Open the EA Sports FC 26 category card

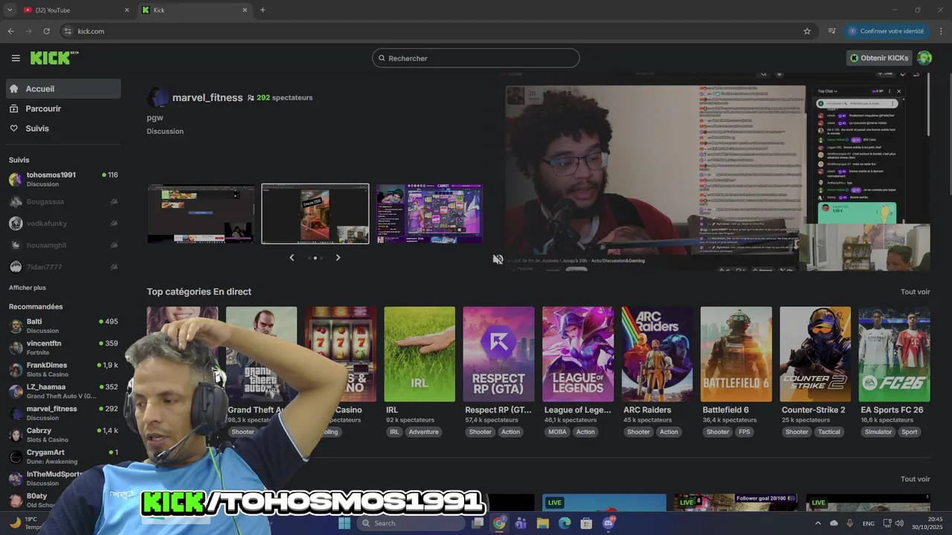click(894, 354)
